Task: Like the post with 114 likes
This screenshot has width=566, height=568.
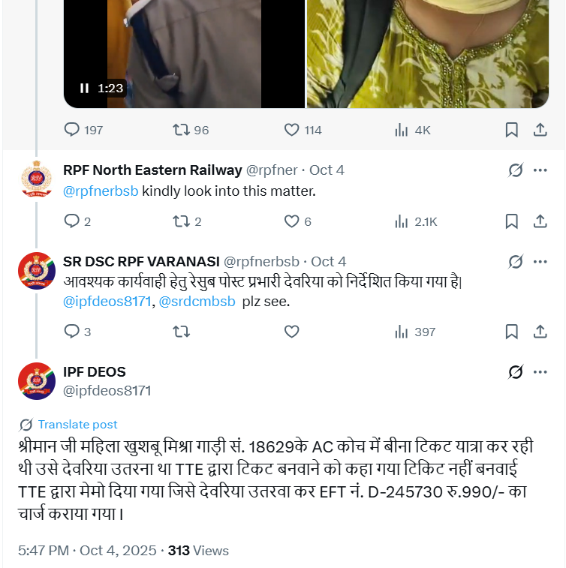Action: pos(292,130)
